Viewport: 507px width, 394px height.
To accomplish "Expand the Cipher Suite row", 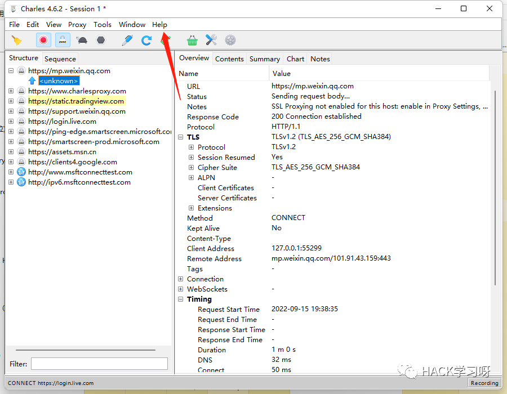I will pyautogui.click(x=191, y=168).
